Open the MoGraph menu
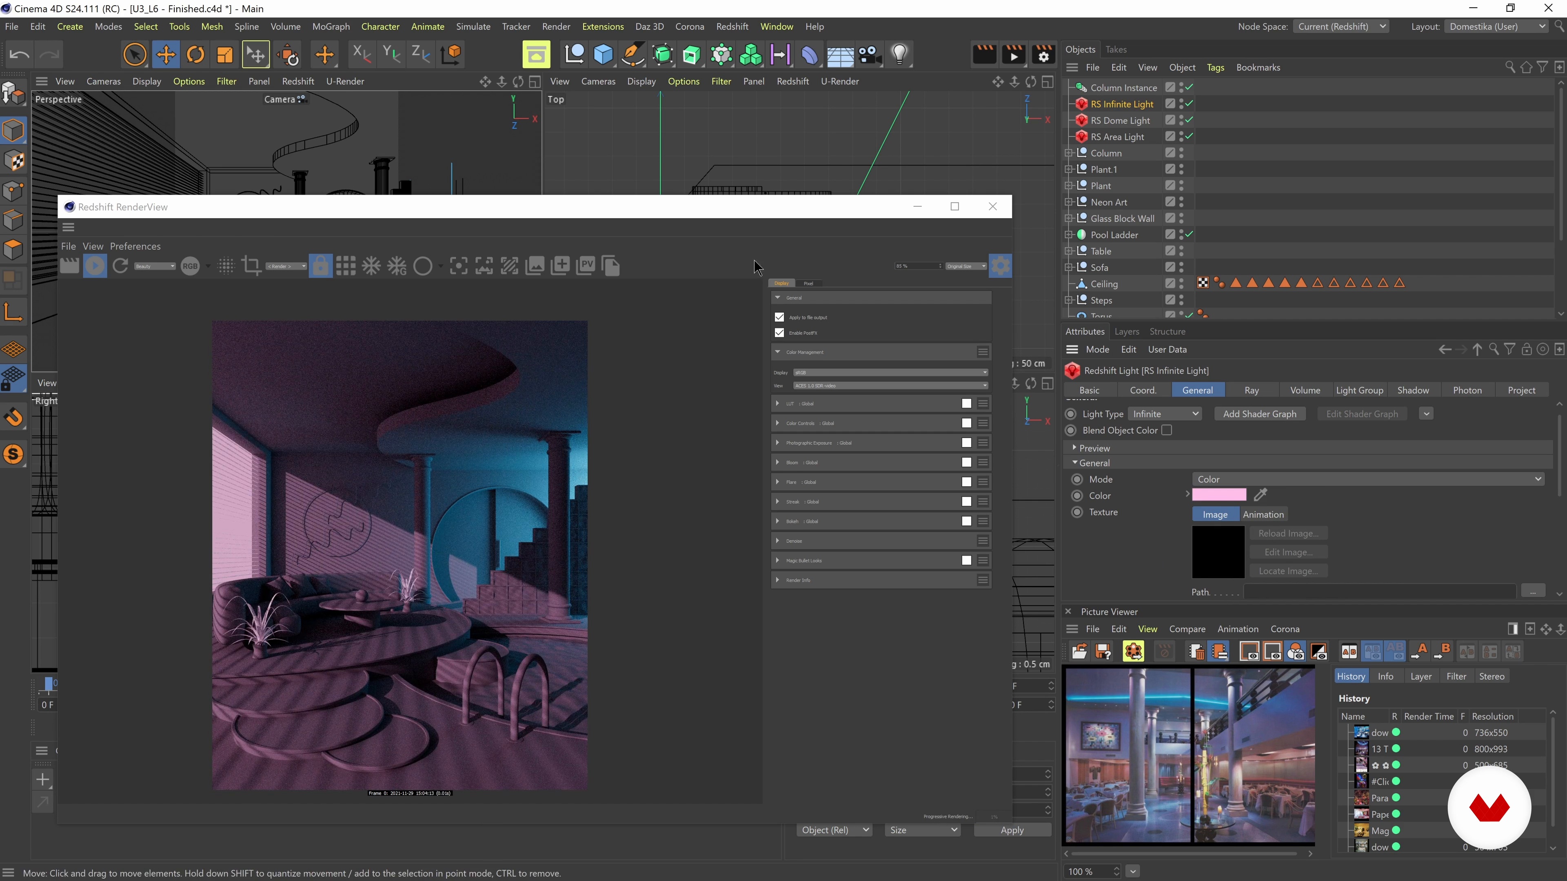Viewport: 1567px width, 881px height. pyautogui.click(x=331, y=27)
